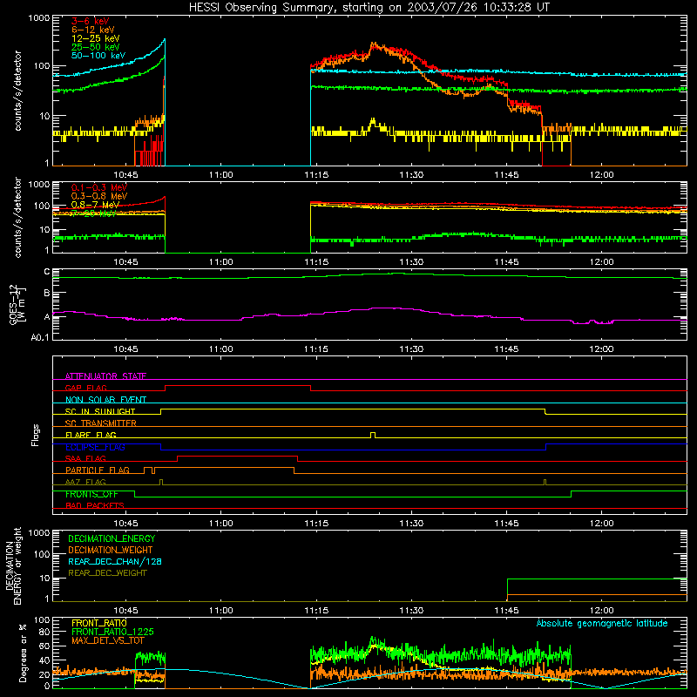Click the 'DECIMATION ENERGY or weight' axis title
The image size is (697, 697).
pos(13,566)
